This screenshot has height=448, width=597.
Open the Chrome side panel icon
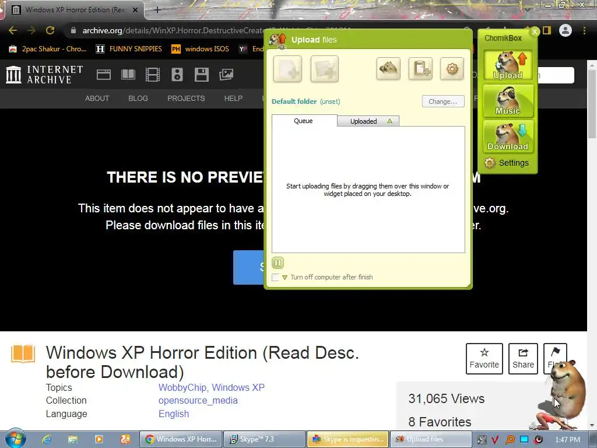(x=547, y=30)
